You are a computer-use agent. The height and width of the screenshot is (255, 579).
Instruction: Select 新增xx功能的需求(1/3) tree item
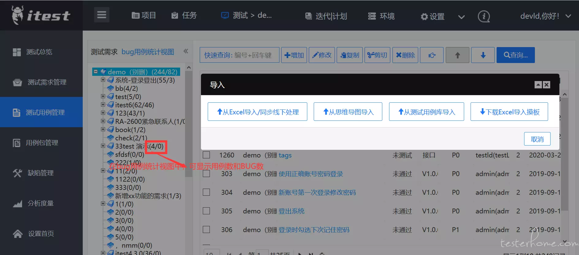(148, 196)
